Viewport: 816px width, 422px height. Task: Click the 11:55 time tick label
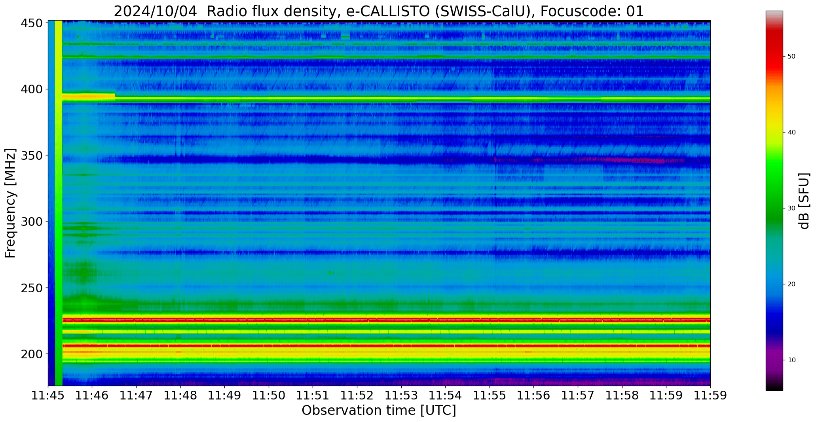tap(490, 396)
